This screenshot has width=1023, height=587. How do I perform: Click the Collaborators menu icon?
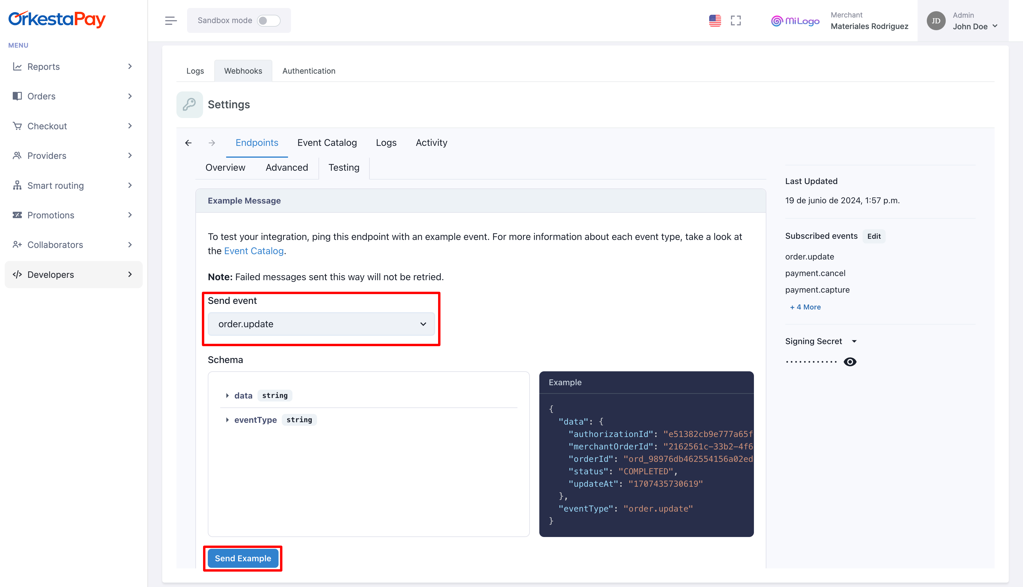[17, 244]
